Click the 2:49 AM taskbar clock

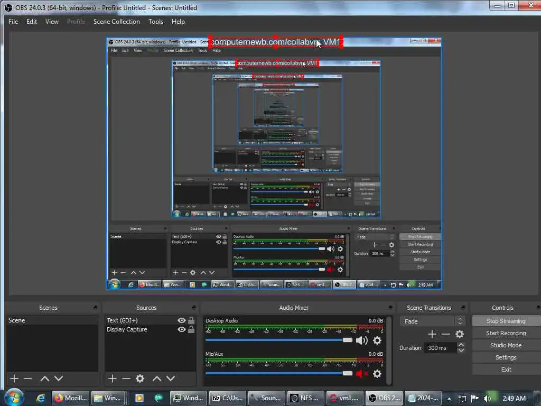click(514, 399)
